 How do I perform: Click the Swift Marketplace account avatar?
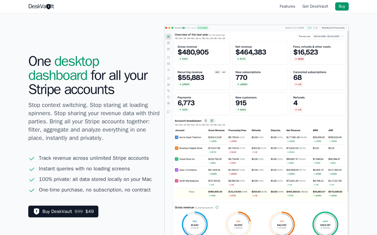pyautogui.click(x=177, y=181)
